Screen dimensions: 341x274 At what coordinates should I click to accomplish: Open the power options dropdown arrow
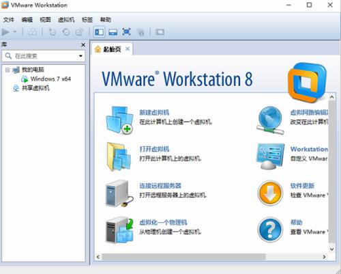(15, 31)
